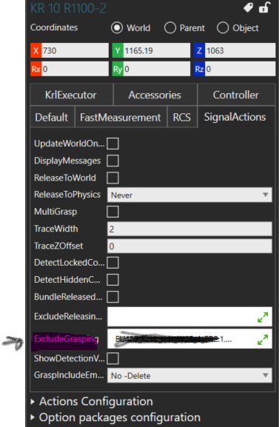Toggle the unlock padlock icon
This screenshot has height=427, width=279.
pyautogui.click(x=264, y=7)
